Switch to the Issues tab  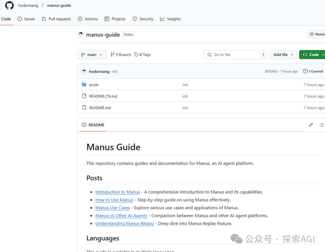26,19
